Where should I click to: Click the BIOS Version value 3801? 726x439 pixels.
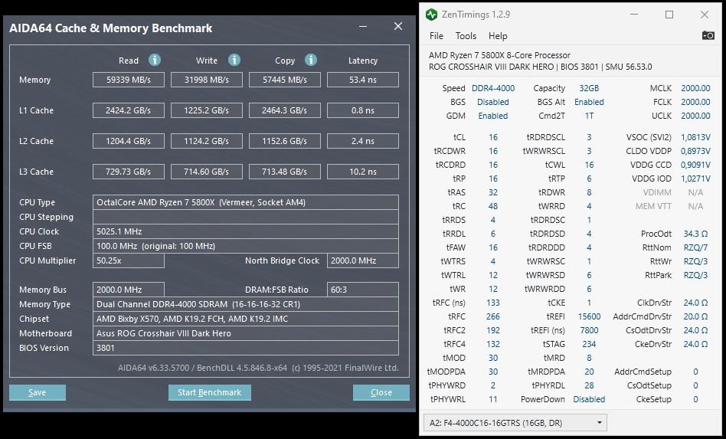click(245, 348)
